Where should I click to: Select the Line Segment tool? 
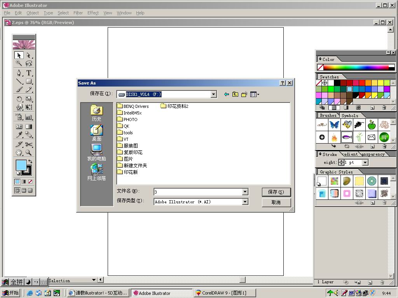[19, 81]
